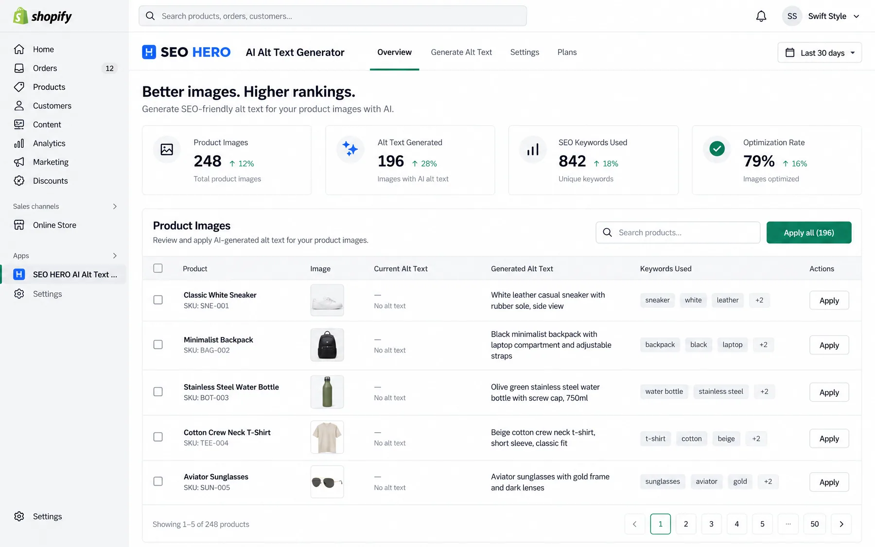Viewport: 875px width, 547px height.
Task: Click the Products tag icon
Action: point(19,87)
